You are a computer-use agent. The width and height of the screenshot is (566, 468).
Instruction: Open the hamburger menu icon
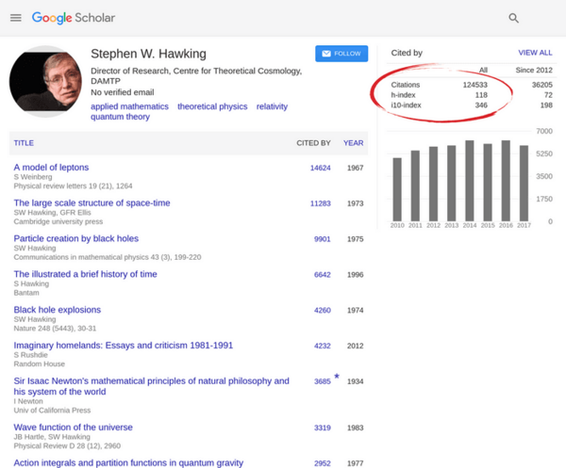tap(15, 18)
